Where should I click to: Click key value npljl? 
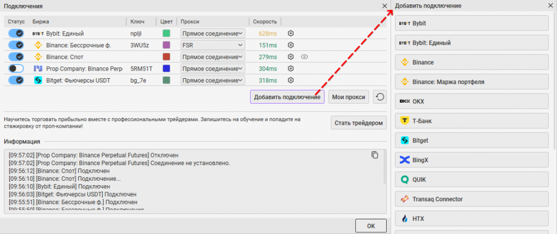137,33
